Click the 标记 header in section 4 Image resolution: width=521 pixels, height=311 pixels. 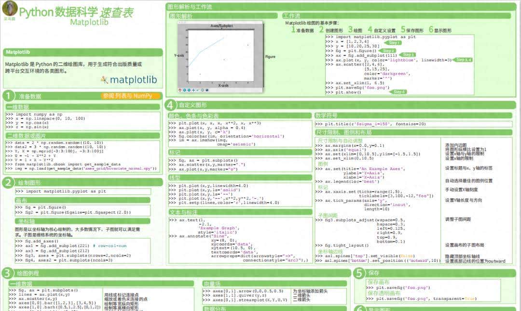coord(240,152)
